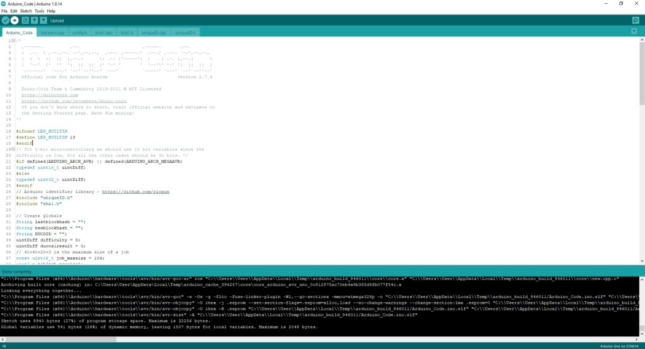This screenshot has width=645, height=349.
Task: Switch to the backend.cpp tab
Action: (53, 33)
